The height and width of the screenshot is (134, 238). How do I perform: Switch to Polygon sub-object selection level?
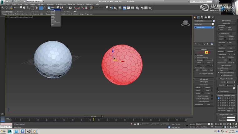207,52
